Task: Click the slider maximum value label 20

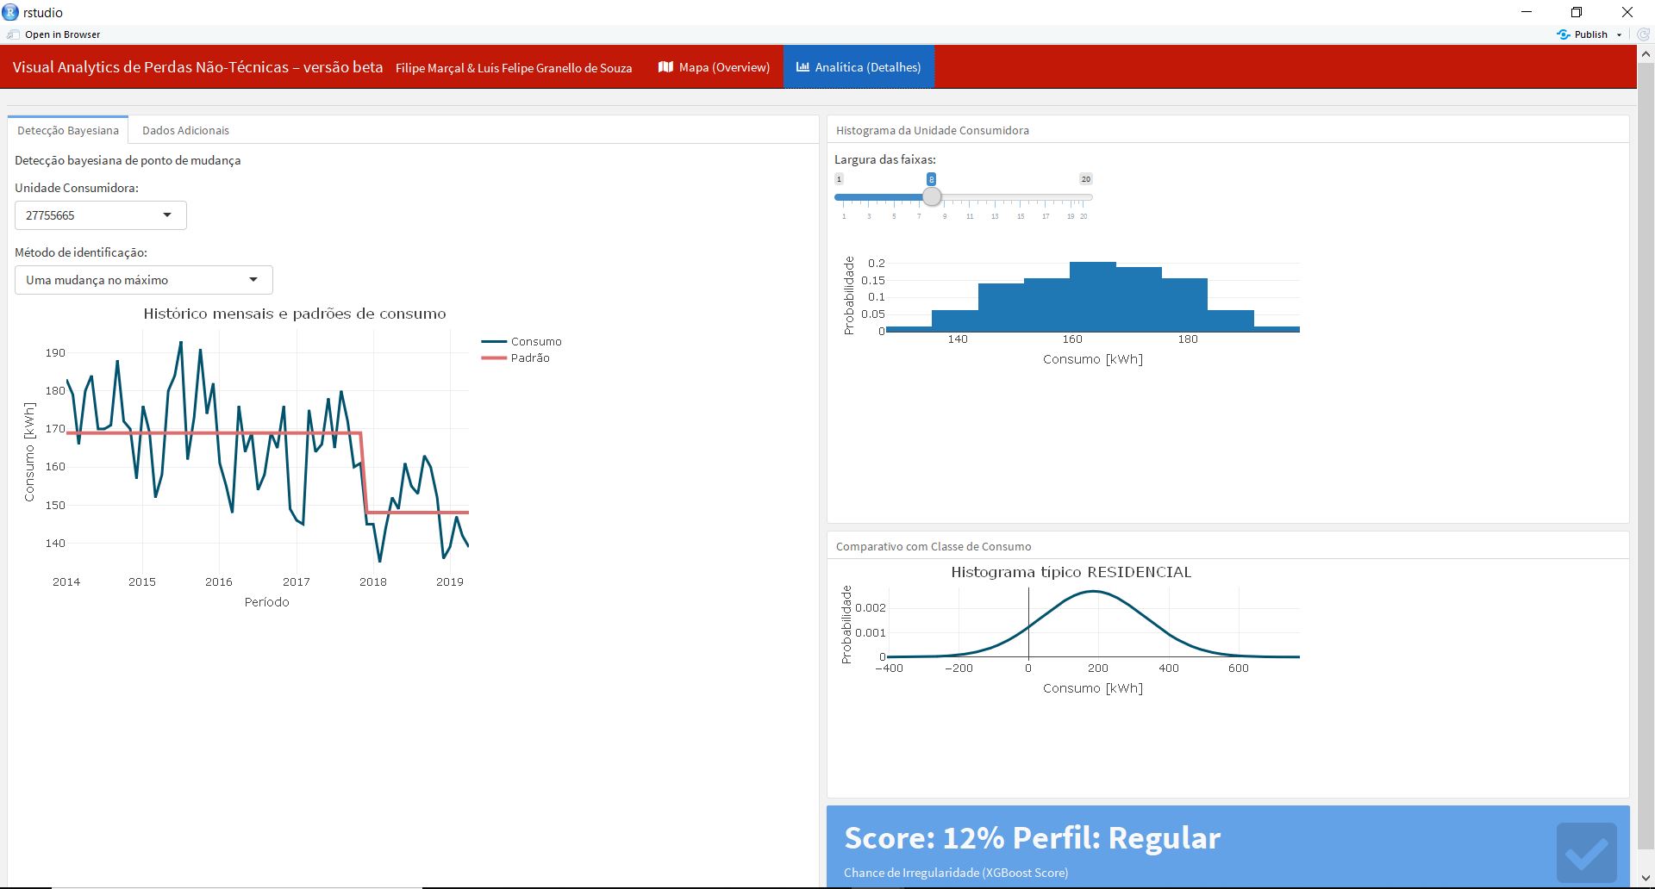Action: coord(1085,179)
